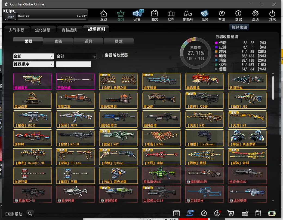The image size is (283, 220).
Task: Open the 军团 clan shield icon
Action: tap(222, 16)
